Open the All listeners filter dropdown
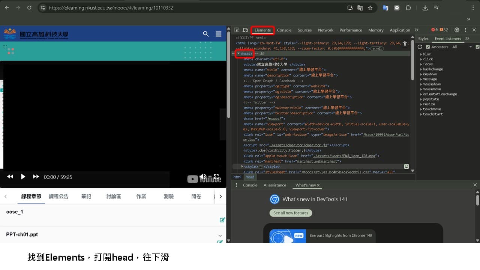Screen dimensions: 480x270 click(x=462, y=47)
